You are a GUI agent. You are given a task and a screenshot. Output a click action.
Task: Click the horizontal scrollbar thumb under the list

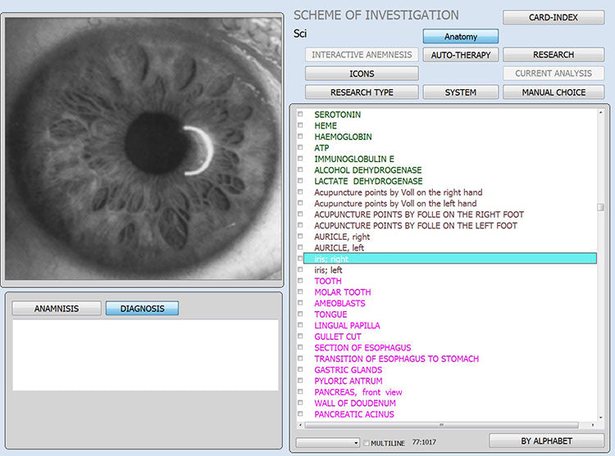point(443,425)
